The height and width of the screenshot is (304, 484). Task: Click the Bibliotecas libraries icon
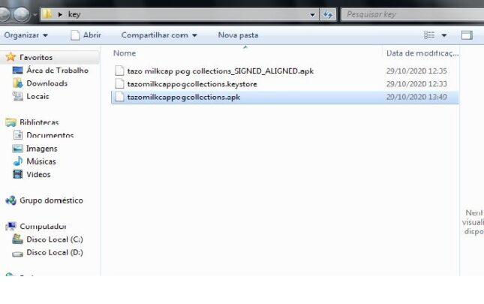coord(11,122)
